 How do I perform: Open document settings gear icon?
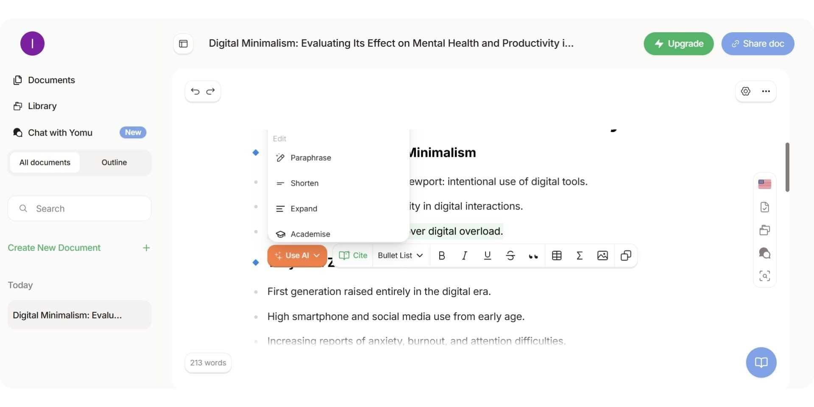(x=745, y=91)
